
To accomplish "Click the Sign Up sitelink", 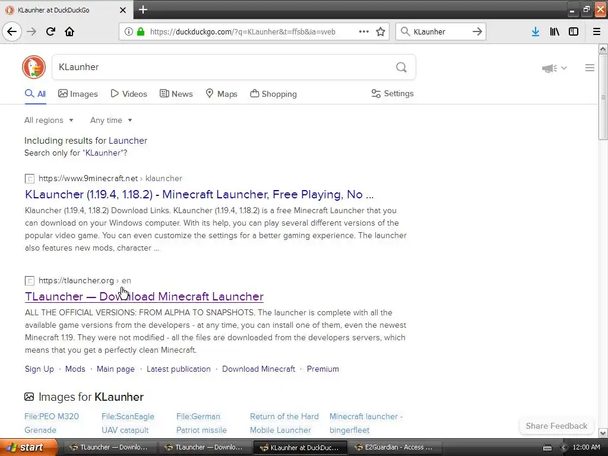I will coord(39,369).
